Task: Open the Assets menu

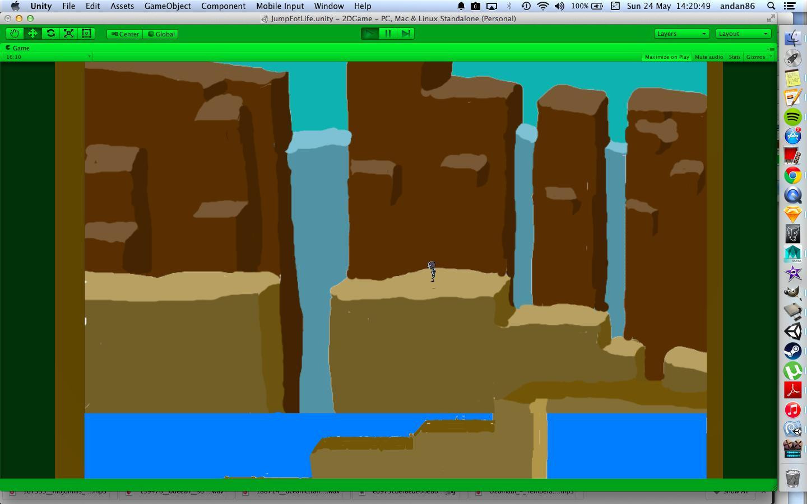Action: click(122, 6)
